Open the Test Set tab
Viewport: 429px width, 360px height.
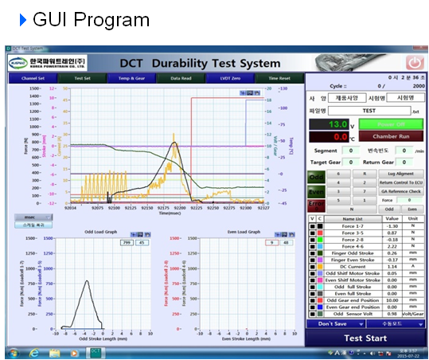[82, 78]
